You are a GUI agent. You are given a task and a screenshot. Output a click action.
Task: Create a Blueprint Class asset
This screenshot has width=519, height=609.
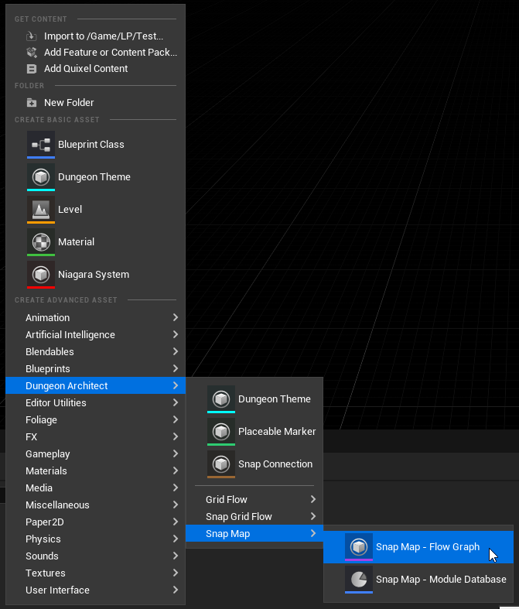click(x=95, y=145)
